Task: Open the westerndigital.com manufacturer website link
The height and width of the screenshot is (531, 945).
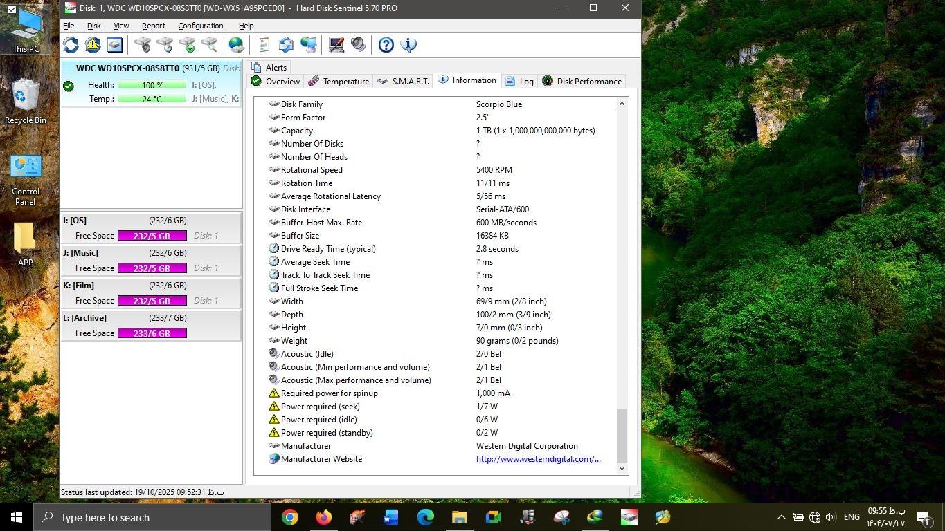Action: [538, 459]
